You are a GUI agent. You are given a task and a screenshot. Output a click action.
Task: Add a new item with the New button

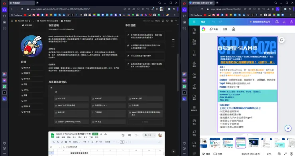click(x=145, y=122)
